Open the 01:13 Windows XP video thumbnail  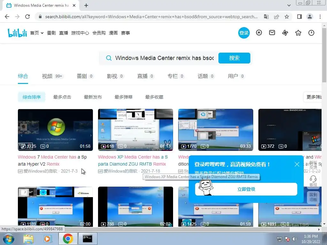(x=135, y=130)
